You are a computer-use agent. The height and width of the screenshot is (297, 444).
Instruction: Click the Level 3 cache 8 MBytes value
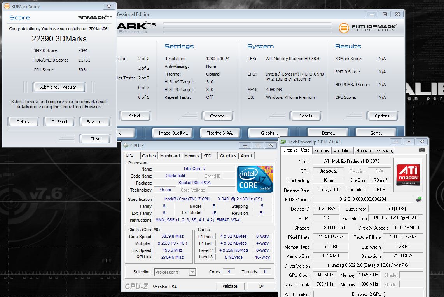(234, 257)
